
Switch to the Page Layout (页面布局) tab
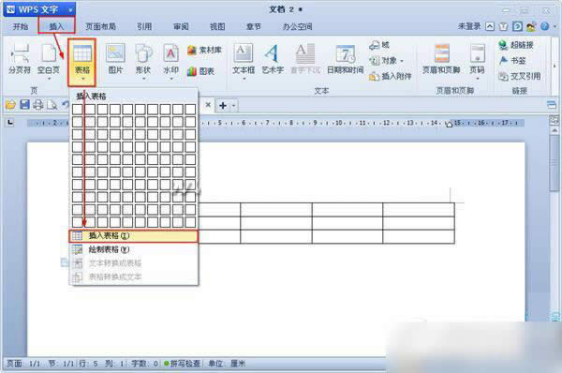[101, 26]
